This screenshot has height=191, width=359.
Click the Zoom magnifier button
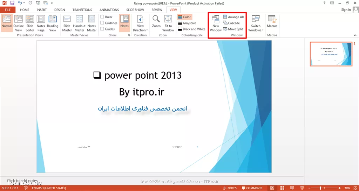coord(156,21)
